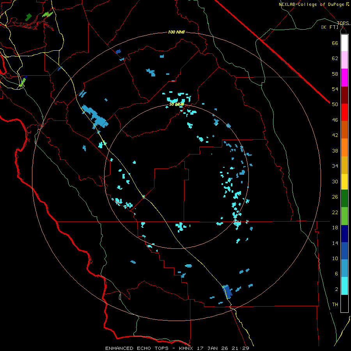Pick the medium blue legend swatch
This screenshot has width=351, height=351.
[344, 251]
